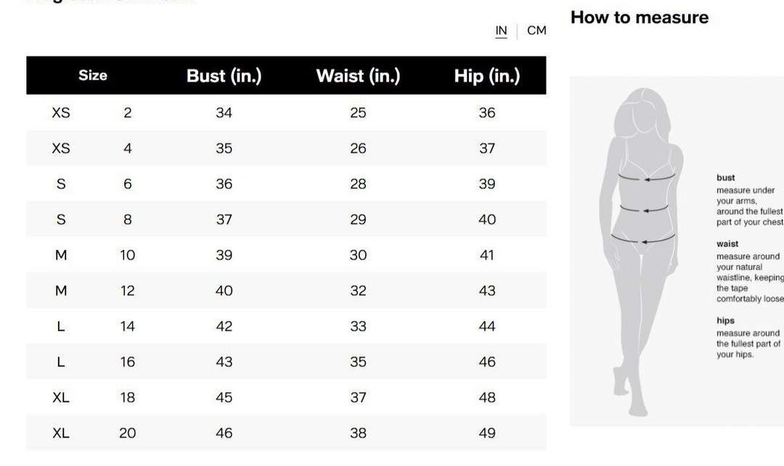Select the S size 6 row
The height and width of the screenshot is (466, 784).
[x=286, y=183]
